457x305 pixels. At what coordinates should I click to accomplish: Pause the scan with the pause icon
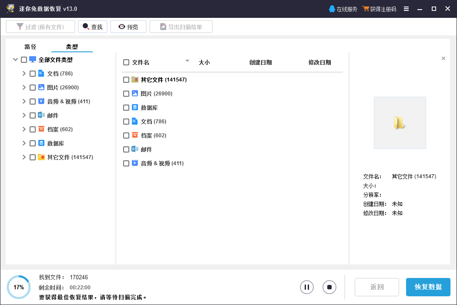(307, 287)
